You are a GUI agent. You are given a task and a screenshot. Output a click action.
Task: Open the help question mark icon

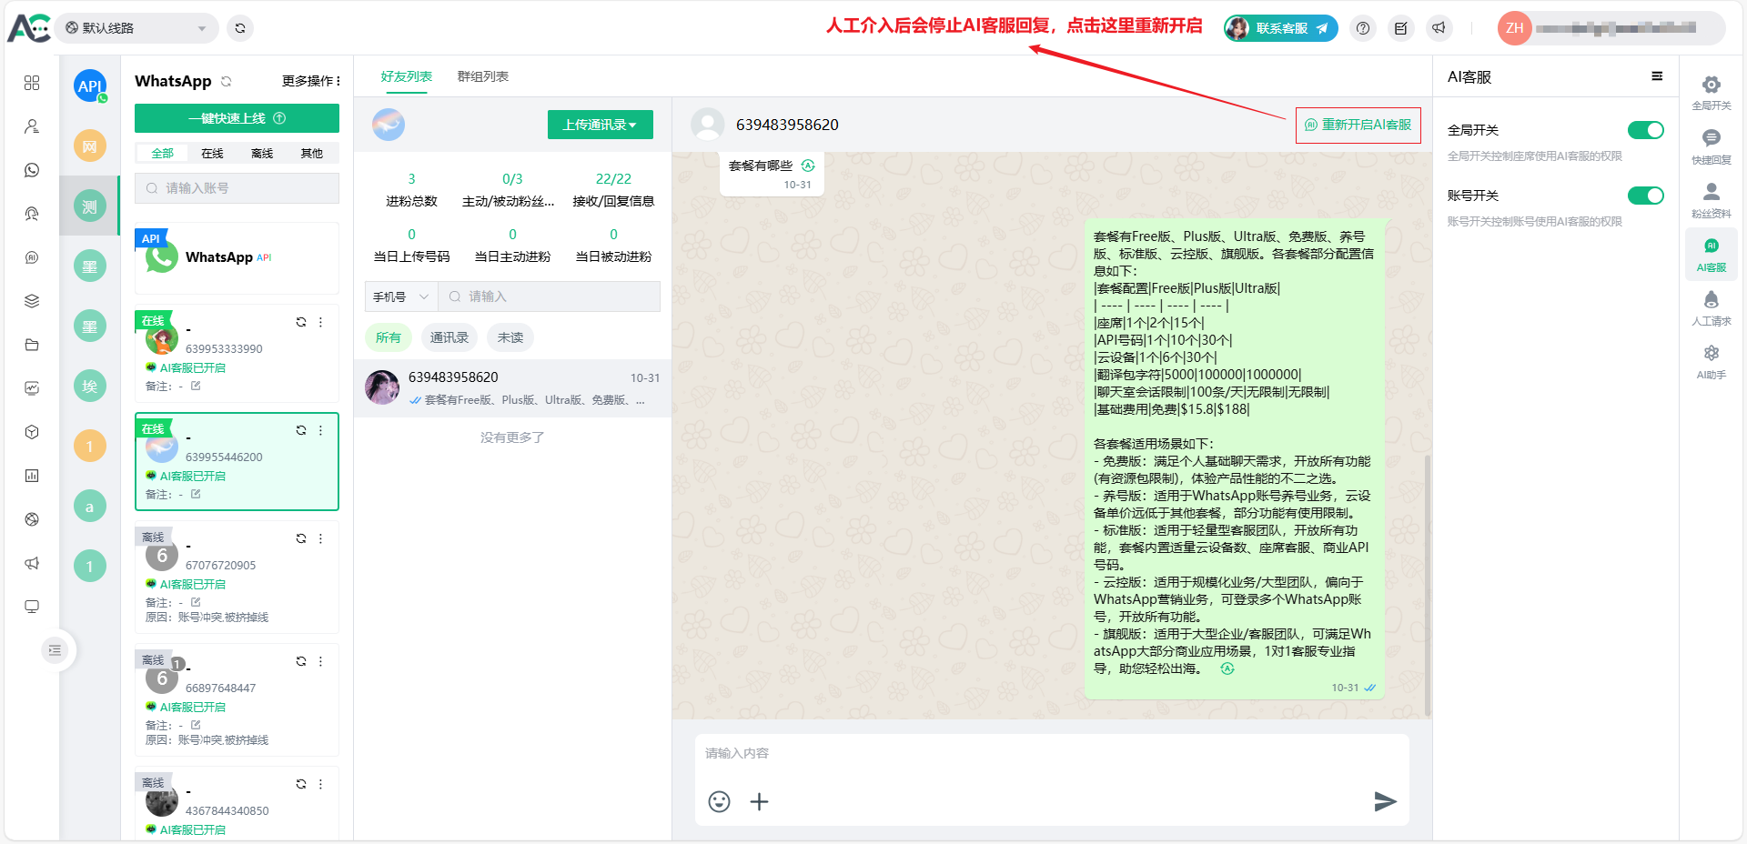(x=1363, y=28)
